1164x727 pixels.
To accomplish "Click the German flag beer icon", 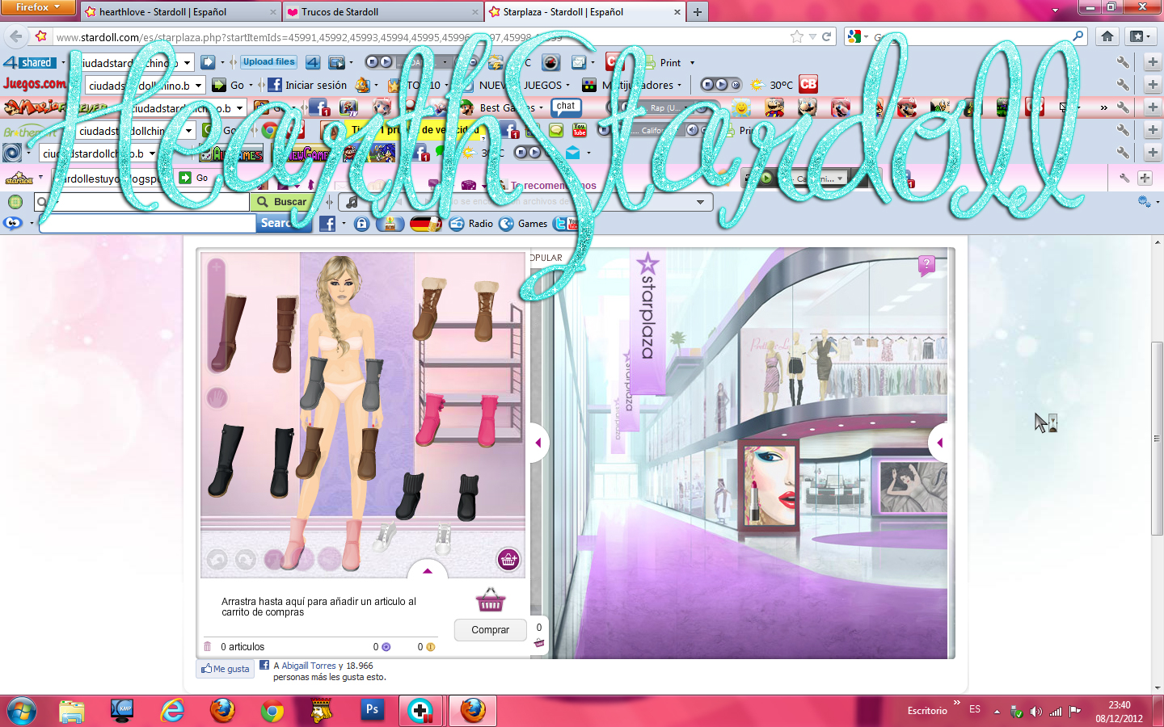I will point(425,224).
